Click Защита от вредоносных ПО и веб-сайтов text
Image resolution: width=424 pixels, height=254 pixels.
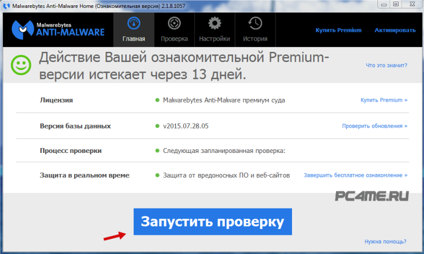pyautogui.click(x=226, y=175)
